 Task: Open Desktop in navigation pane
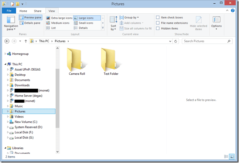(x=20, y=75)
